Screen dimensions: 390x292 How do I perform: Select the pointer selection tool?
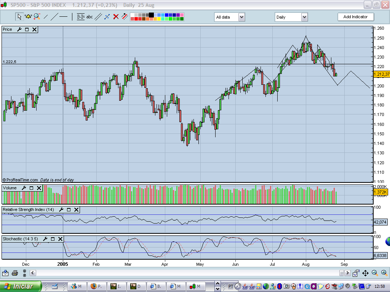[19, 17]
